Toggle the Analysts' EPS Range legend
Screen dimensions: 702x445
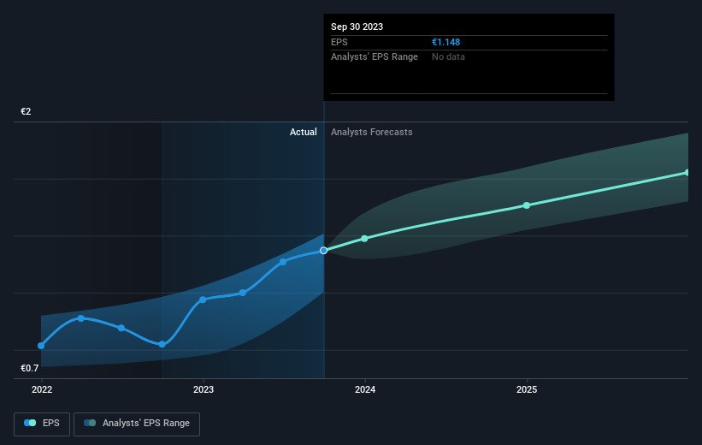pos(137,424)
